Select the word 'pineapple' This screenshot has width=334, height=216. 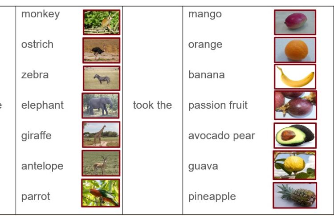click(x=212, y=196)
